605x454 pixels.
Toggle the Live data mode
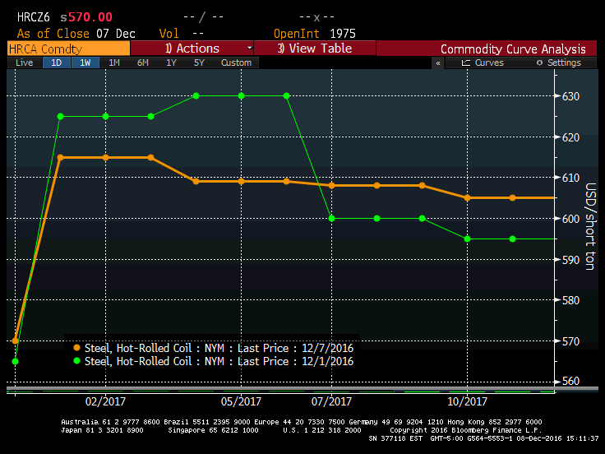(25, 63)
